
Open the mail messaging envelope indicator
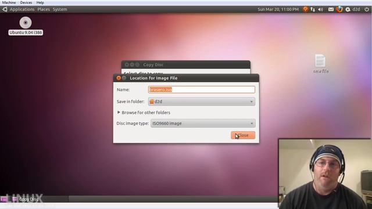click(x=331, y=9)
